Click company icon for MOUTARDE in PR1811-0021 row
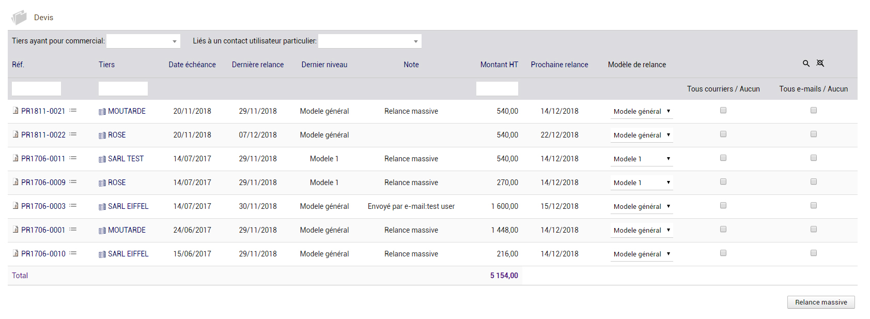 coord(102,112)
